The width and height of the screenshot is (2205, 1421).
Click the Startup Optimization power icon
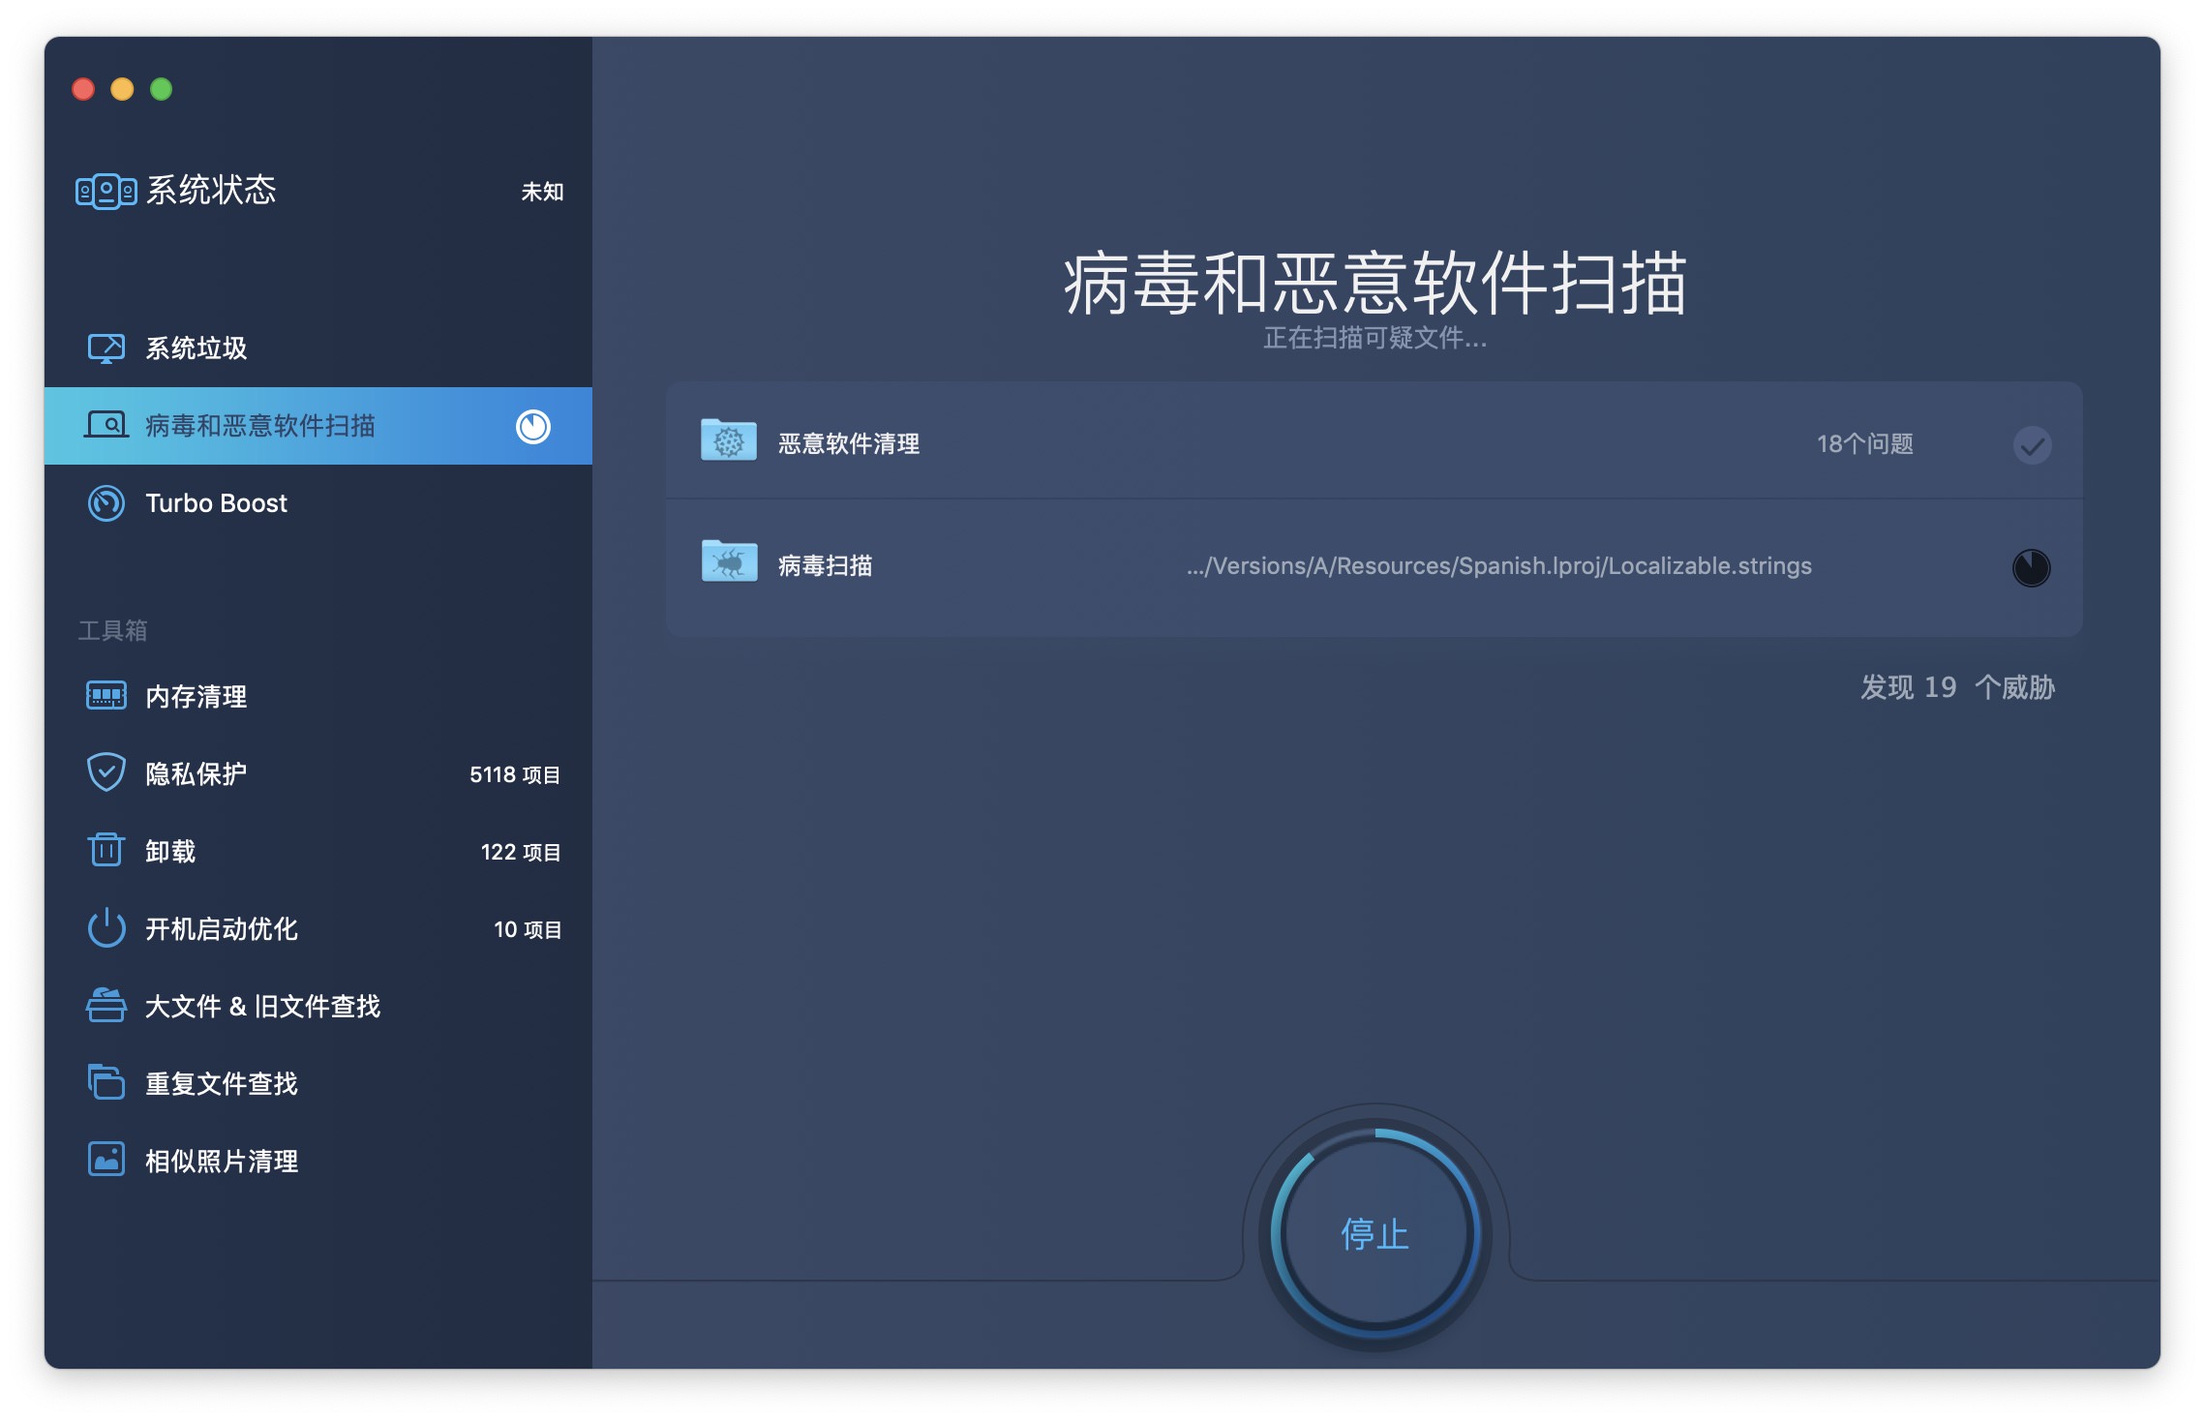coord(106,928)
